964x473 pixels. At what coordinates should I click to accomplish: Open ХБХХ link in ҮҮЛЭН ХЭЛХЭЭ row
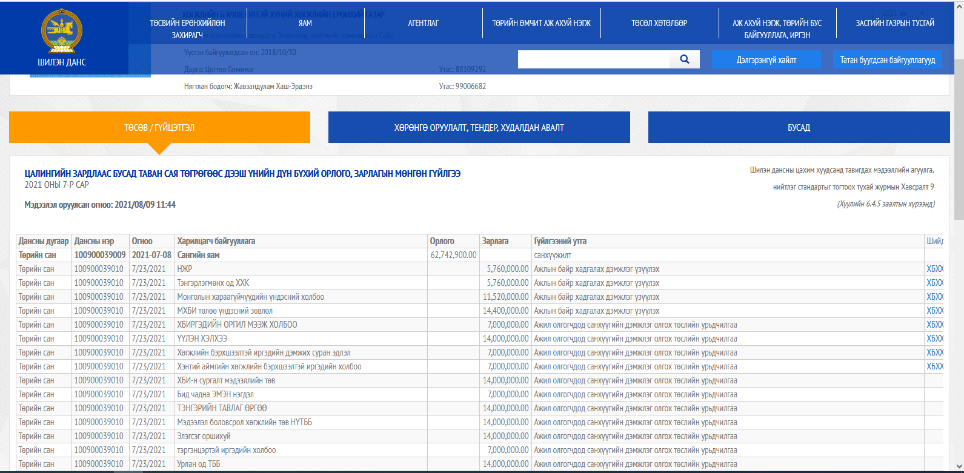click(x=935, y=339)
